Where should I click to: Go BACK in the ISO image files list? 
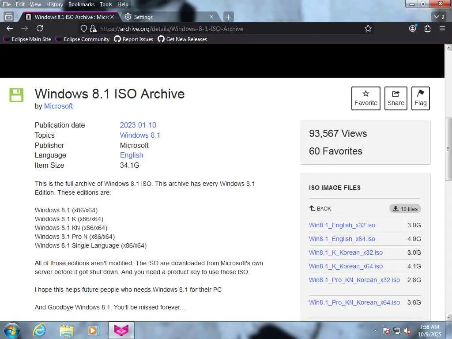click(320, 208)
